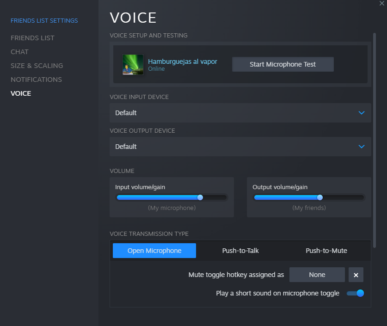
Task: Choose Push-to-Mute transmission type
Action: pos(326,251)
